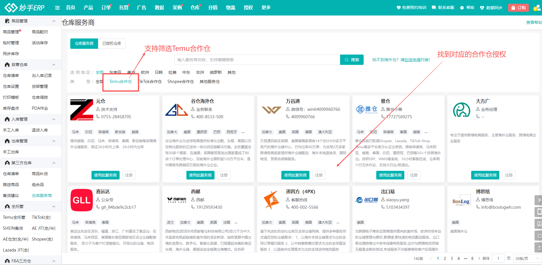542x265 pixels.
Task: Collapse the 第三方仓库 sidebar section
Action: tap(54, 163)
